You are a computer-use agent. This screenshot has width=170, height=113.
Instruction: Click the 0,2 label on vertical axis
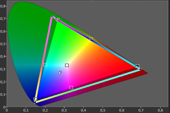(3, 82)
